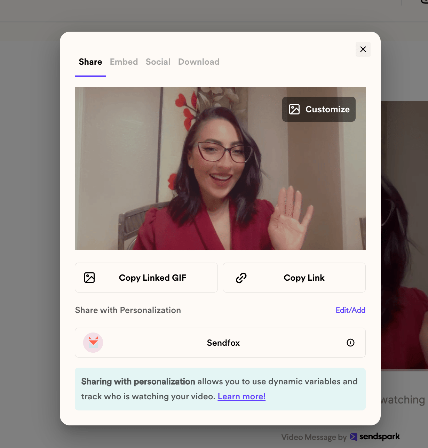The width and height of the screenshot is (428, 448).
Task: Open Edit/Add personalization link
Action: pos(350,310)
